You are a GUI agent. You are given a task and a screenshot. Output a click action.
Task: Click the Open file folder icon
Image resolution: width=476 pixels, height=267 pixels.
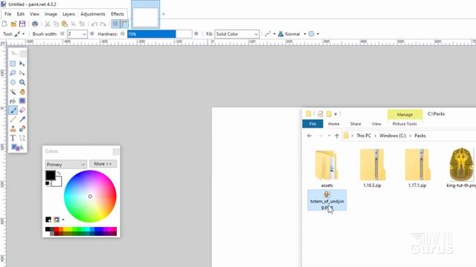point(13,24)
